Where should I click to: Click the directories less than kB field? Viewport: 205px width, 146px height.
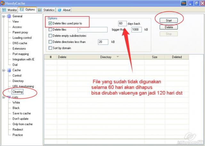(103, 42)
